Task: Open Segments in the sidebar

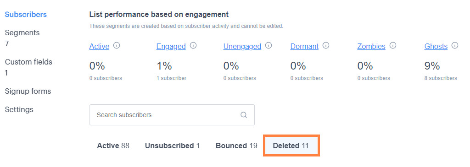Action: 22,32
